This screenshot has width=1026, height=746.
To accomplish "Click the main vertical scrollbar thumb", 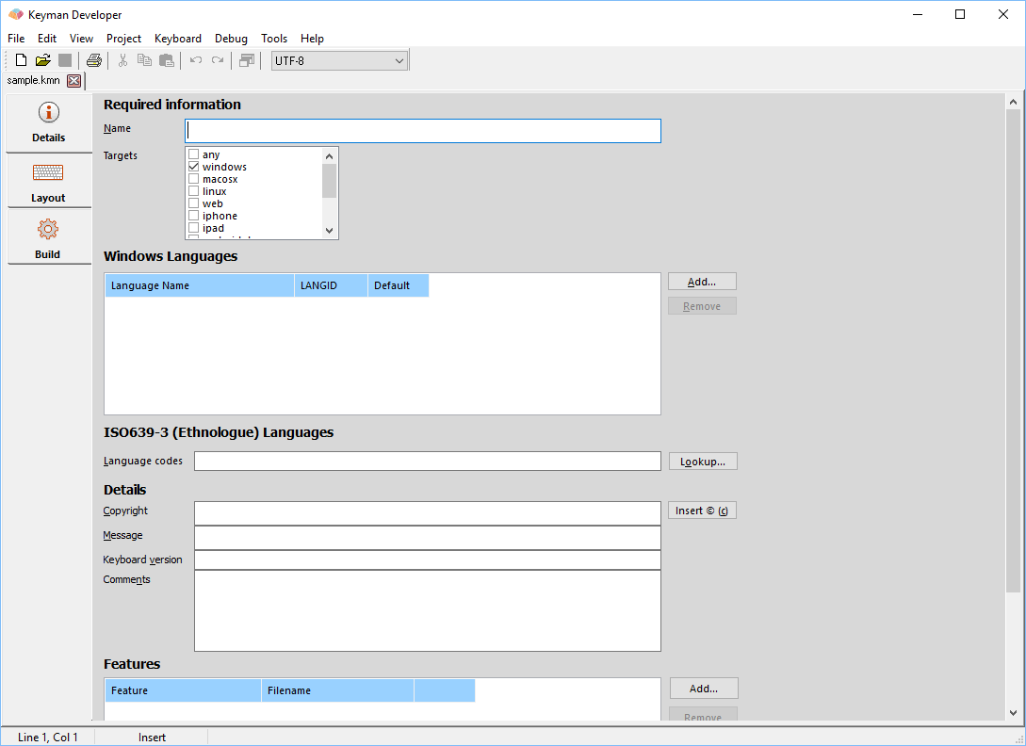I will (1013, 351).
